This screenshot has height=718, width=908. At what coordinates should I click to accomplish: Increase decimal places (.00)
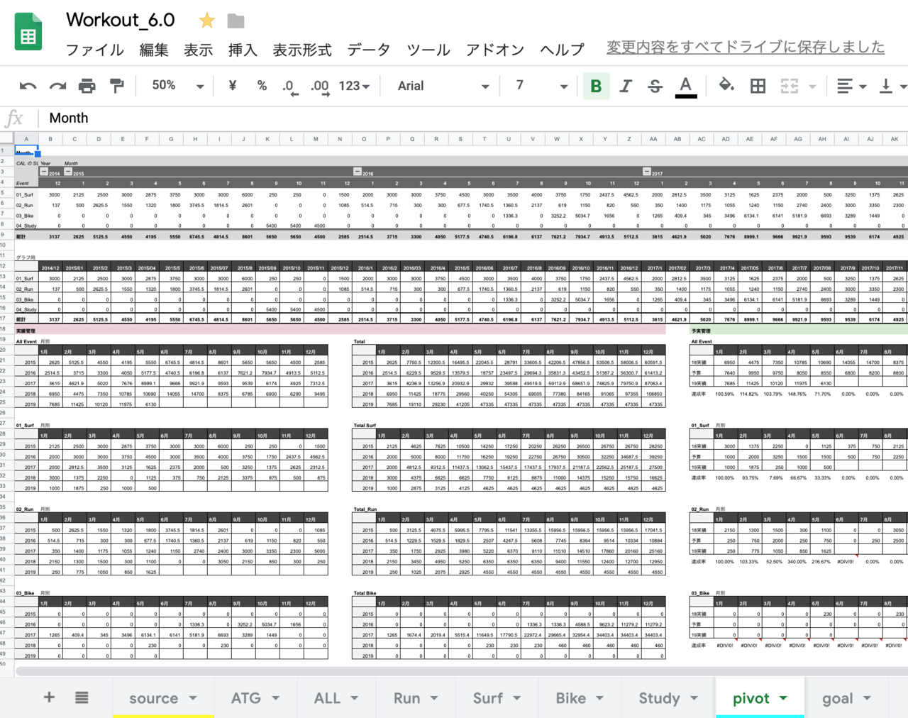tap(320, 87)
